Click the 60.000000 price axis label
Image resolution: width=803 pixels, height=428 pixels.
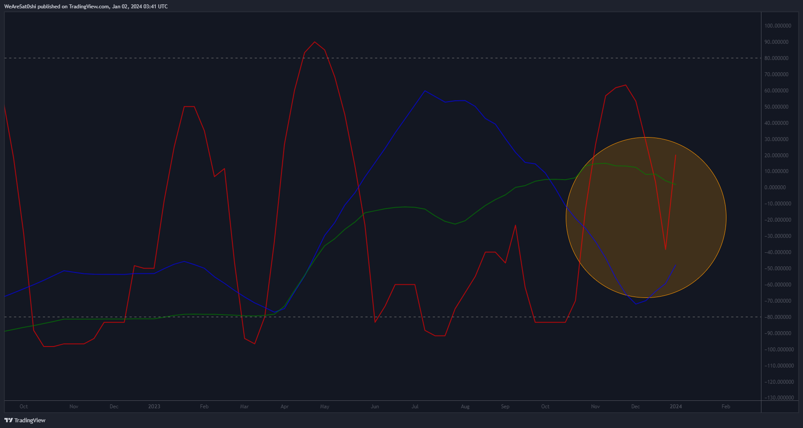coord(776,91)
